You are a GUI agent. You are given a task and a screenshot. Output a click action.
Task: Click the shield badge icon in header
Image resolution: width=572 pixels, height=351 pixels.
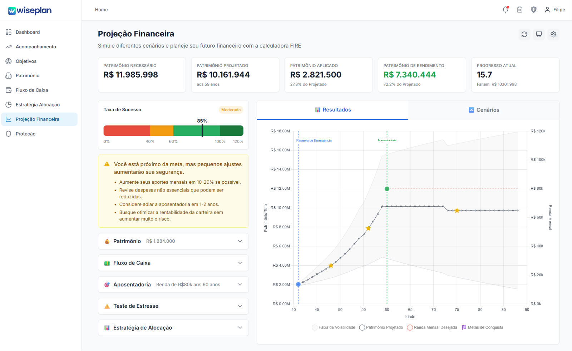pos(533,10)
